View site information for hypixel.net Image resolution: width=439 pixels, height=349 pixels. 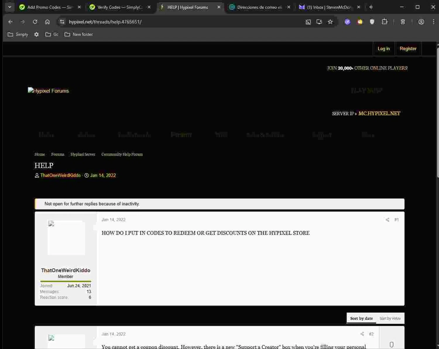pos(62,22)
